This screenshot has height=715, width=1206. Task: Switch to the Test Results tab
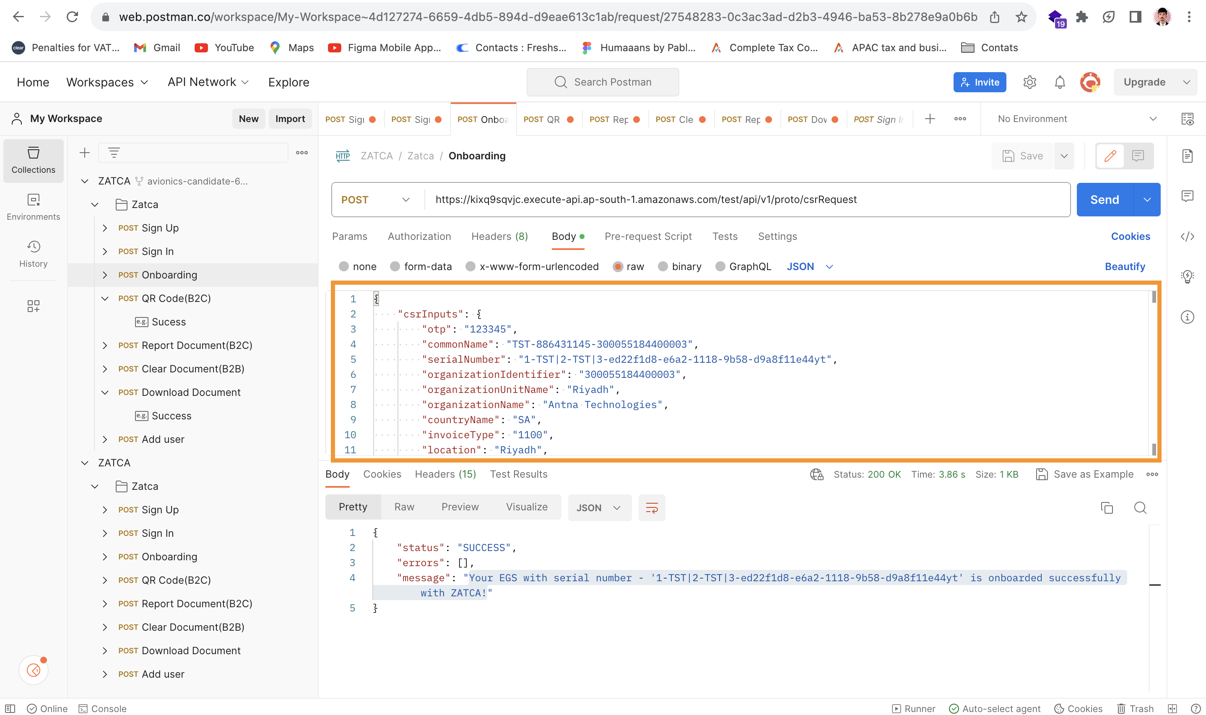[518, 474]
